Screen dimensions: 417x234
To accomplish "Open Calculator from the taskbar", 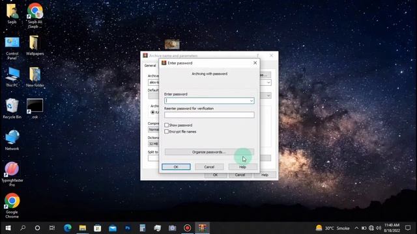I will pyautogui.click(x=143, y=228).
